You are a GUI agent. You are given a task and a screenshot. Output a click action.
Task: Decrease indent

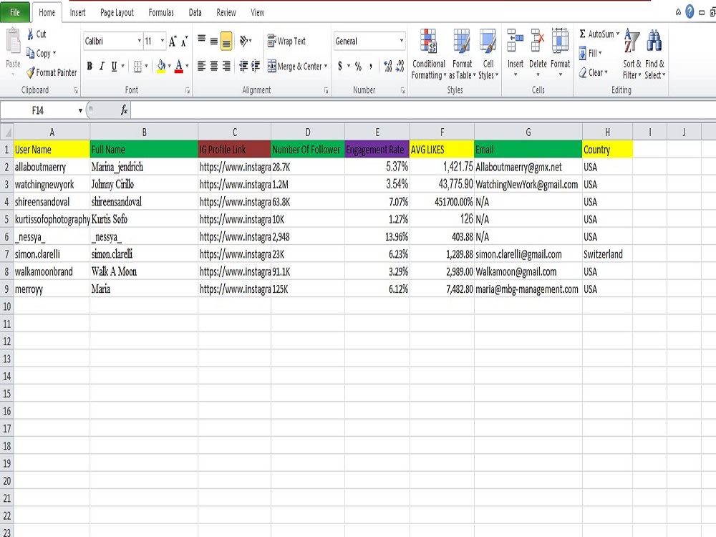[243, 66]
